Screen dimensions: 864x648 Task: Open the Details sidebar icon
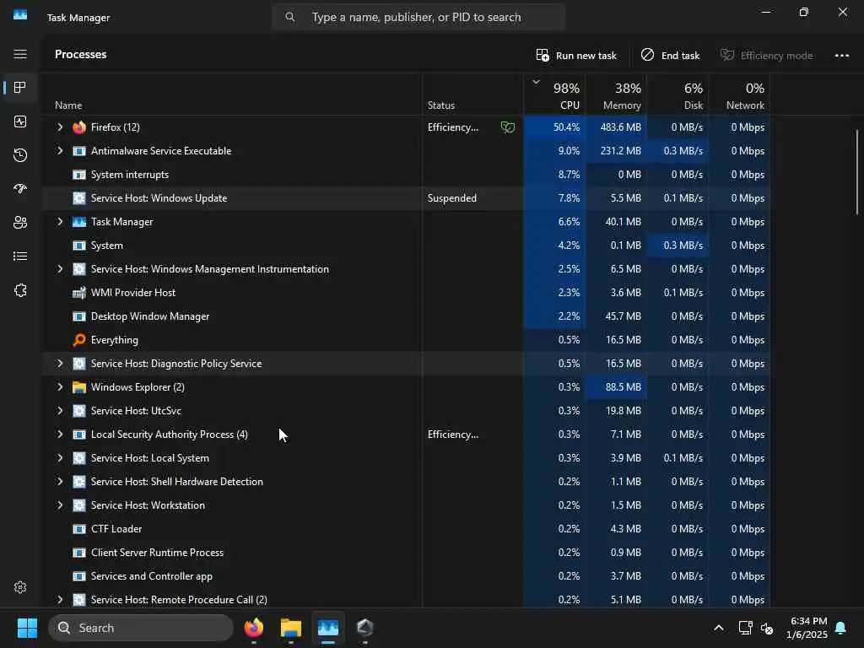(20, 256)
